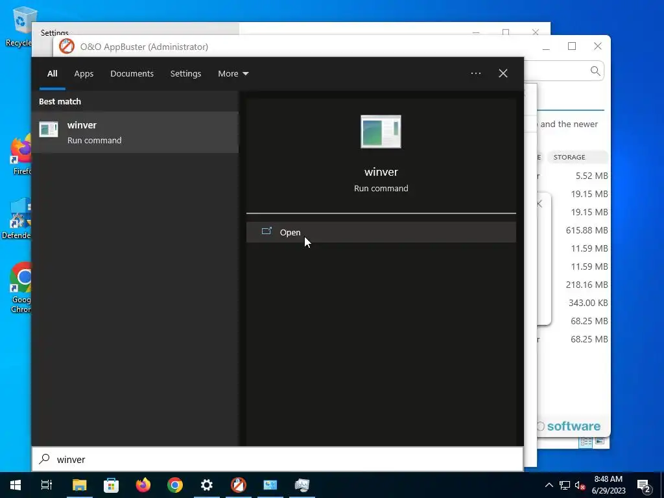Click the muted volume tray icon
This screenshot has height=498, width=664.
pyautogui.click(x=580, y=485)
